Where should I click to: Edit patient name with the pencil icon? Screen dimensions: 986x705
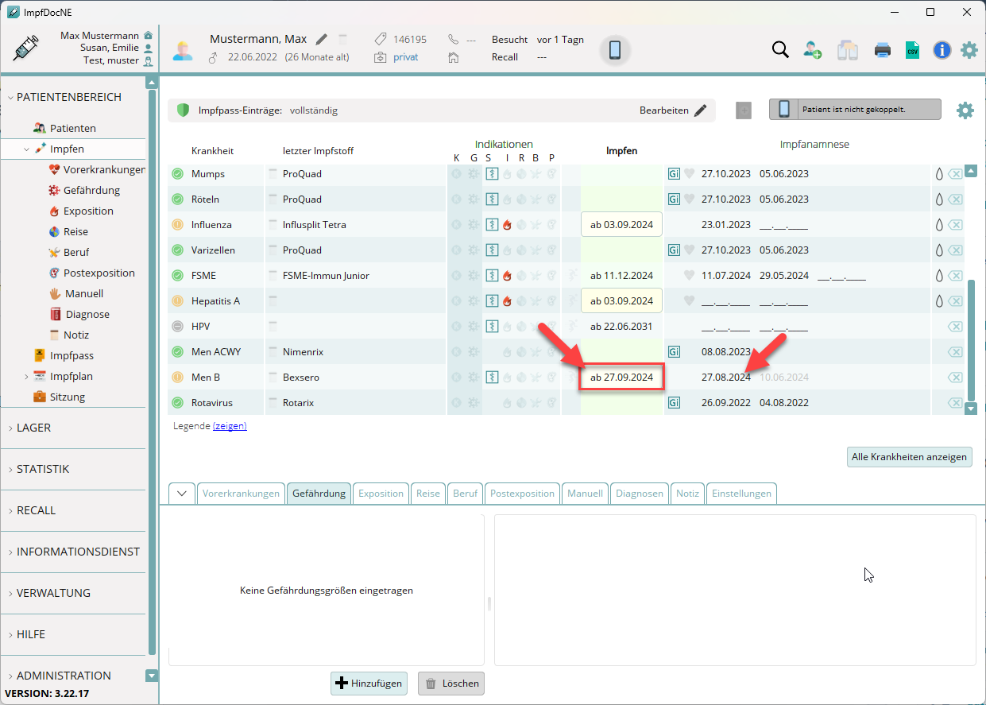coord(321,39)
